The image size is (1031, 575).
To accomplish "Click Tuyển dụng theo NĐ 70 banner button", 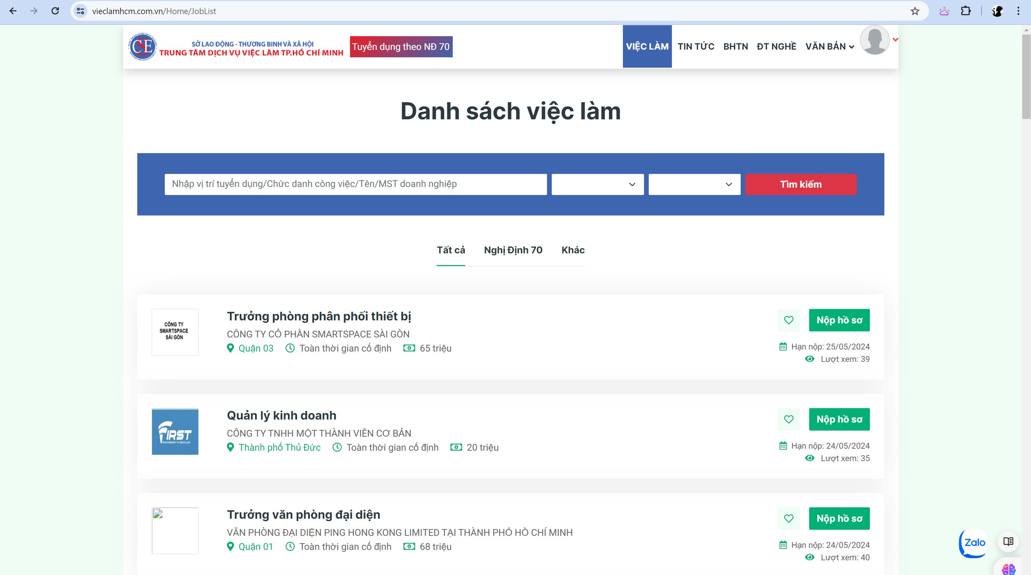I will point(401,47).
